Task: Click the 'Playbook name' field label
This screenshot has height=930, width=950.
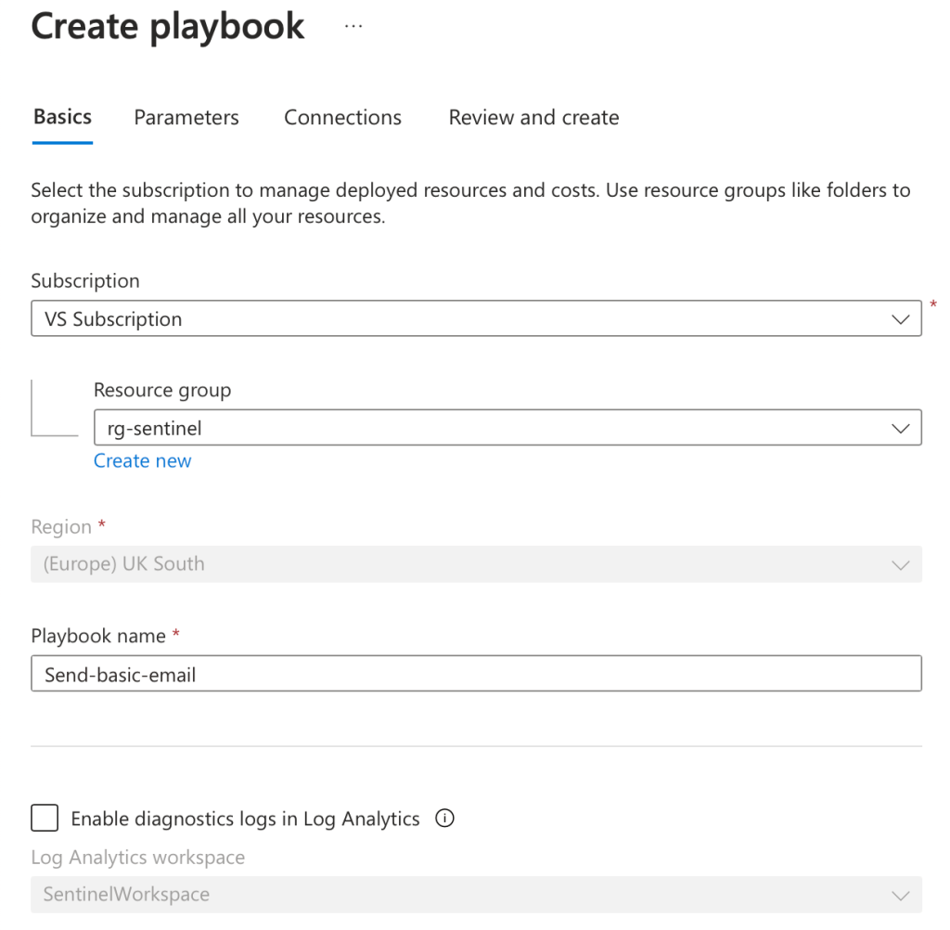Action: (x=98, y=636)
